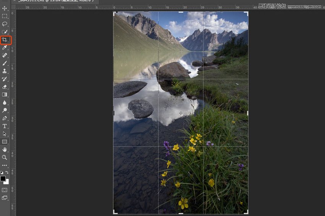Open the white background color swatch
Screen dimensions: 325x216
7,182
